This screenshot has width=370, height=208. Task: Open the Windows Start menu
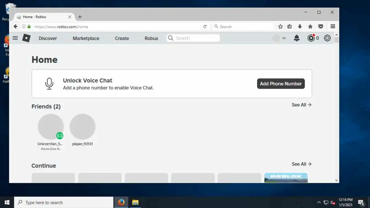pos(7,202)
